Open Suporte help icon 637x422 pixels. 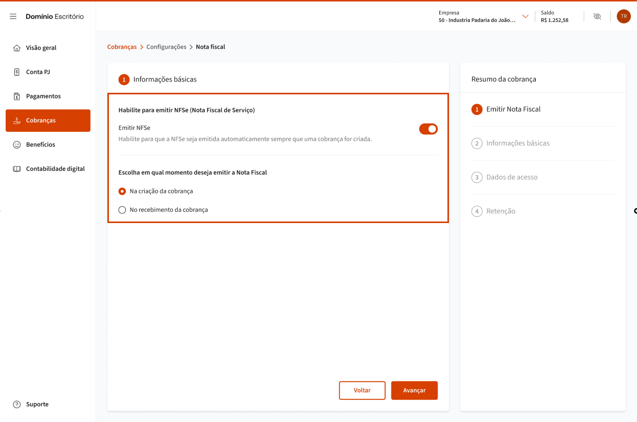[x=16, y=404]
